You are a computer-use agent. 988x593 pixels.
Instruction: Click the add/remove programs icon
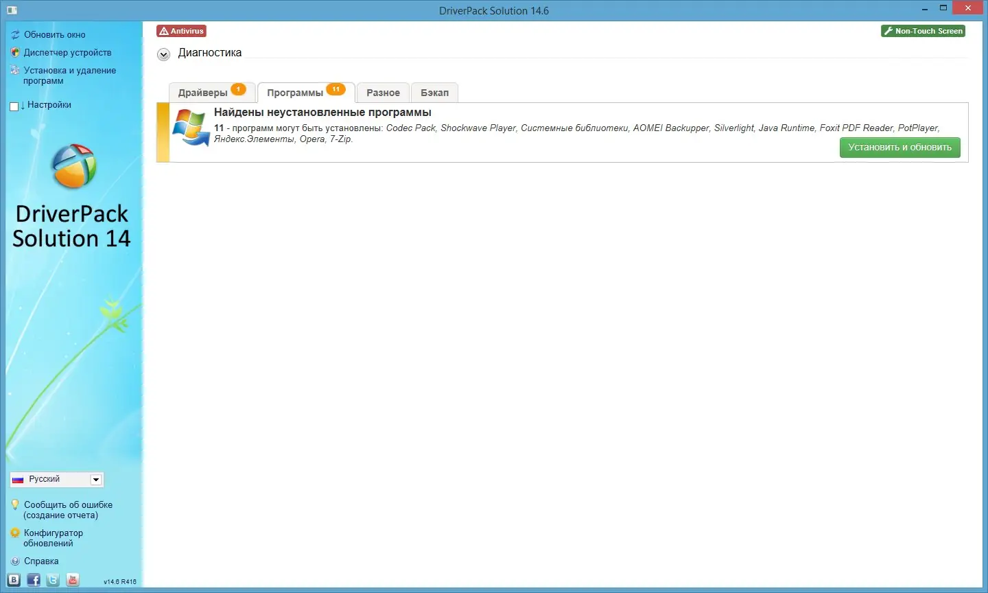[x=15, y=70]
